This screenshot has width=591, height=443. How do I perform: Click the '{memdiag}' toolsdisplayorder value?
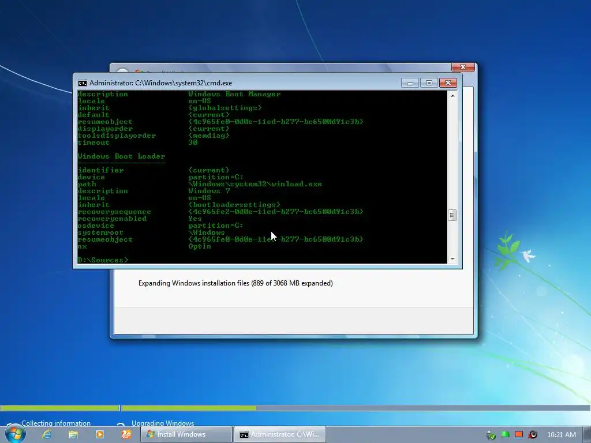[209, 136]
